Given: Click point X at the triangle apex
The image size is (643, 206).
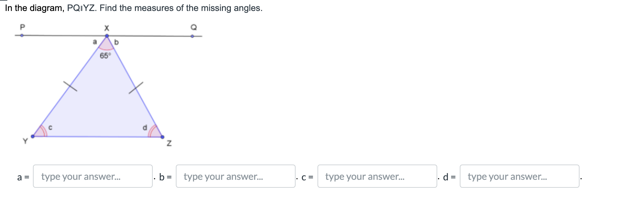Looking at the screenshot, I should click(x=107, y=36).
